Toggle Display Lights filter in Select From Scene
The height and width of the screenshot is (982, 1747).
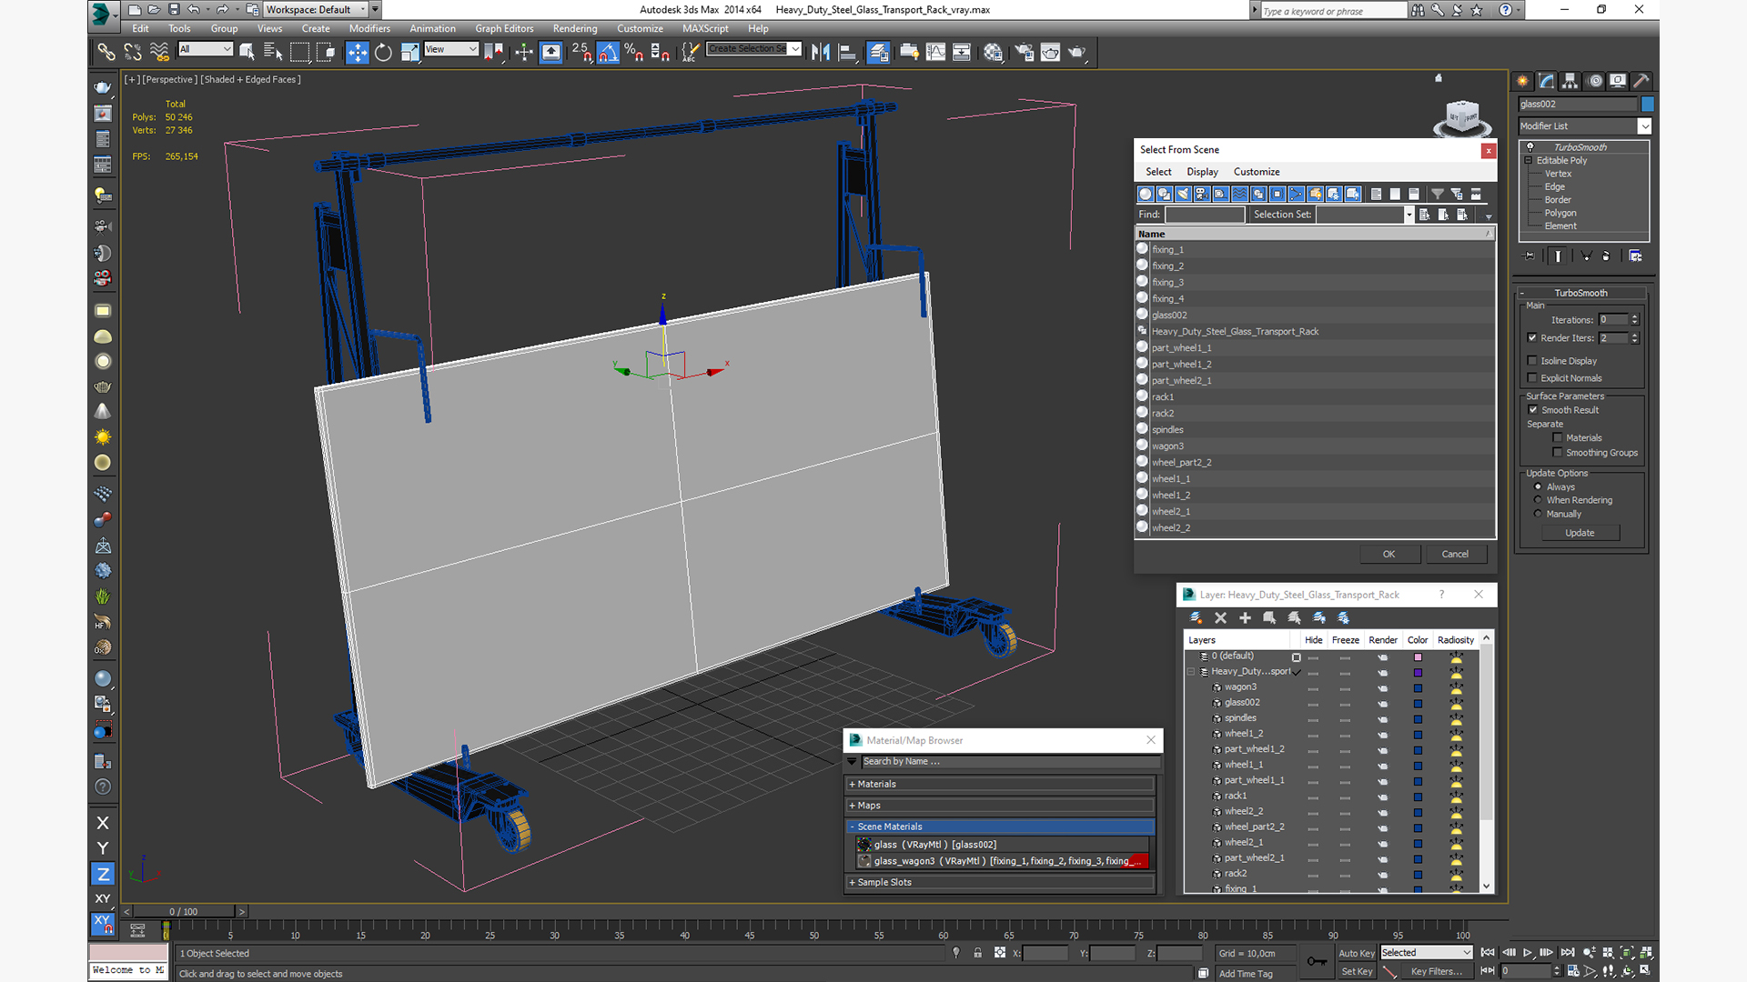(x=1183, y=194)
